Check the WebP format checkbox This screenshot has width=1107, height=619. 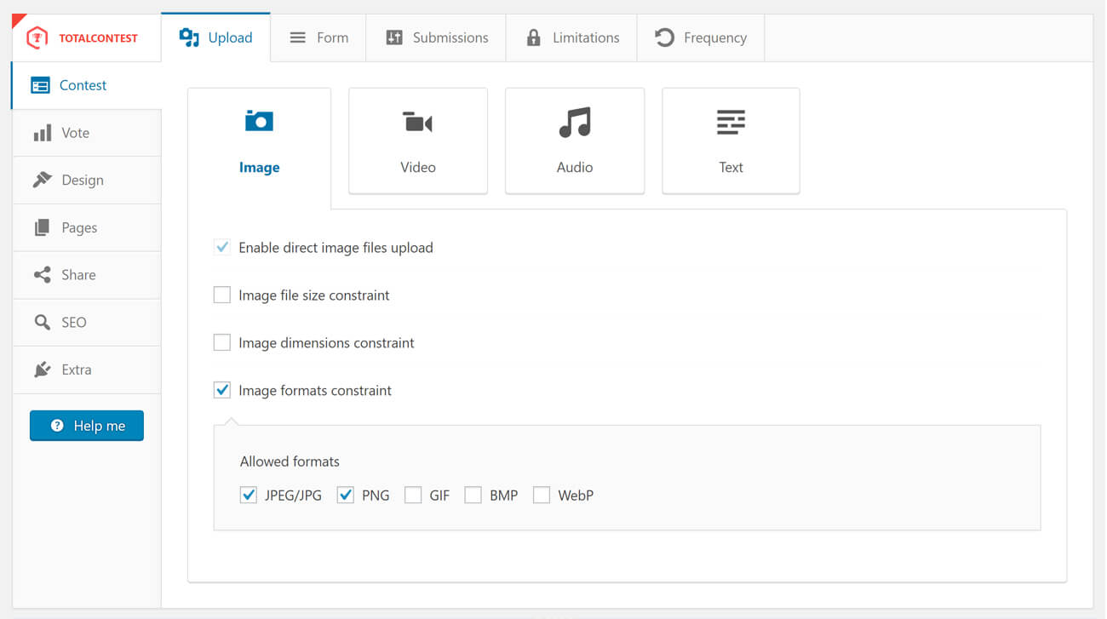coord(542,496)
